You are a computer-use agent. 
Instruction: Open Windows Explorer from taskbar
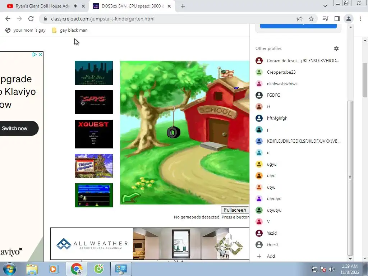click(32, 269)
